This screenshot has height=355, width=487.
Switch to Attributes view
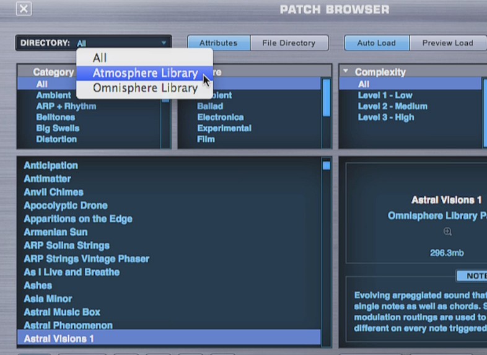coord(219,43)
